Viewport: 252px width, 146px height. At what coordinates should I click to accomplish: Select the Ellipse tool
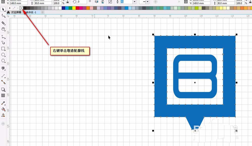pos(3,55)
